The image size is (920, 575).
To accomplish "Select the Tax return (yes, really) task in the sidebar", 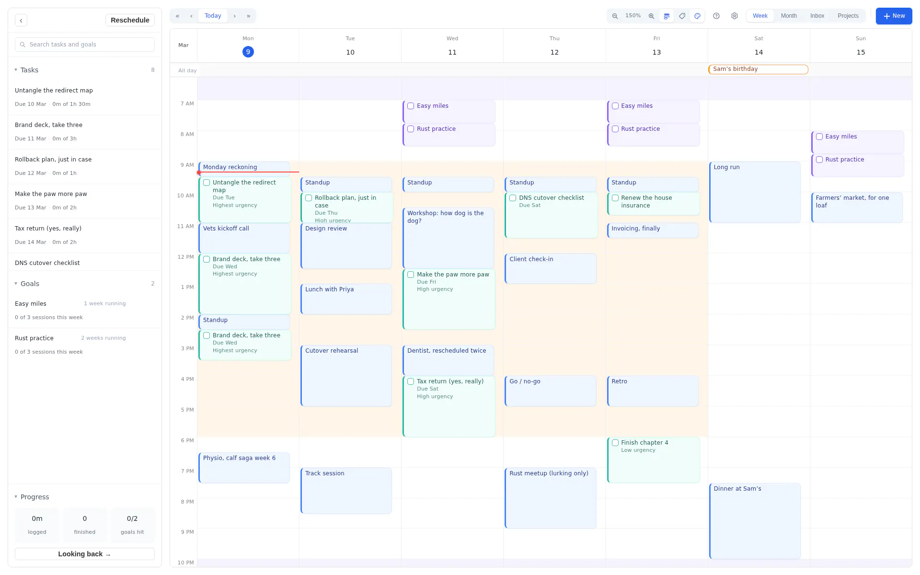I will click(x=85, y=235).
